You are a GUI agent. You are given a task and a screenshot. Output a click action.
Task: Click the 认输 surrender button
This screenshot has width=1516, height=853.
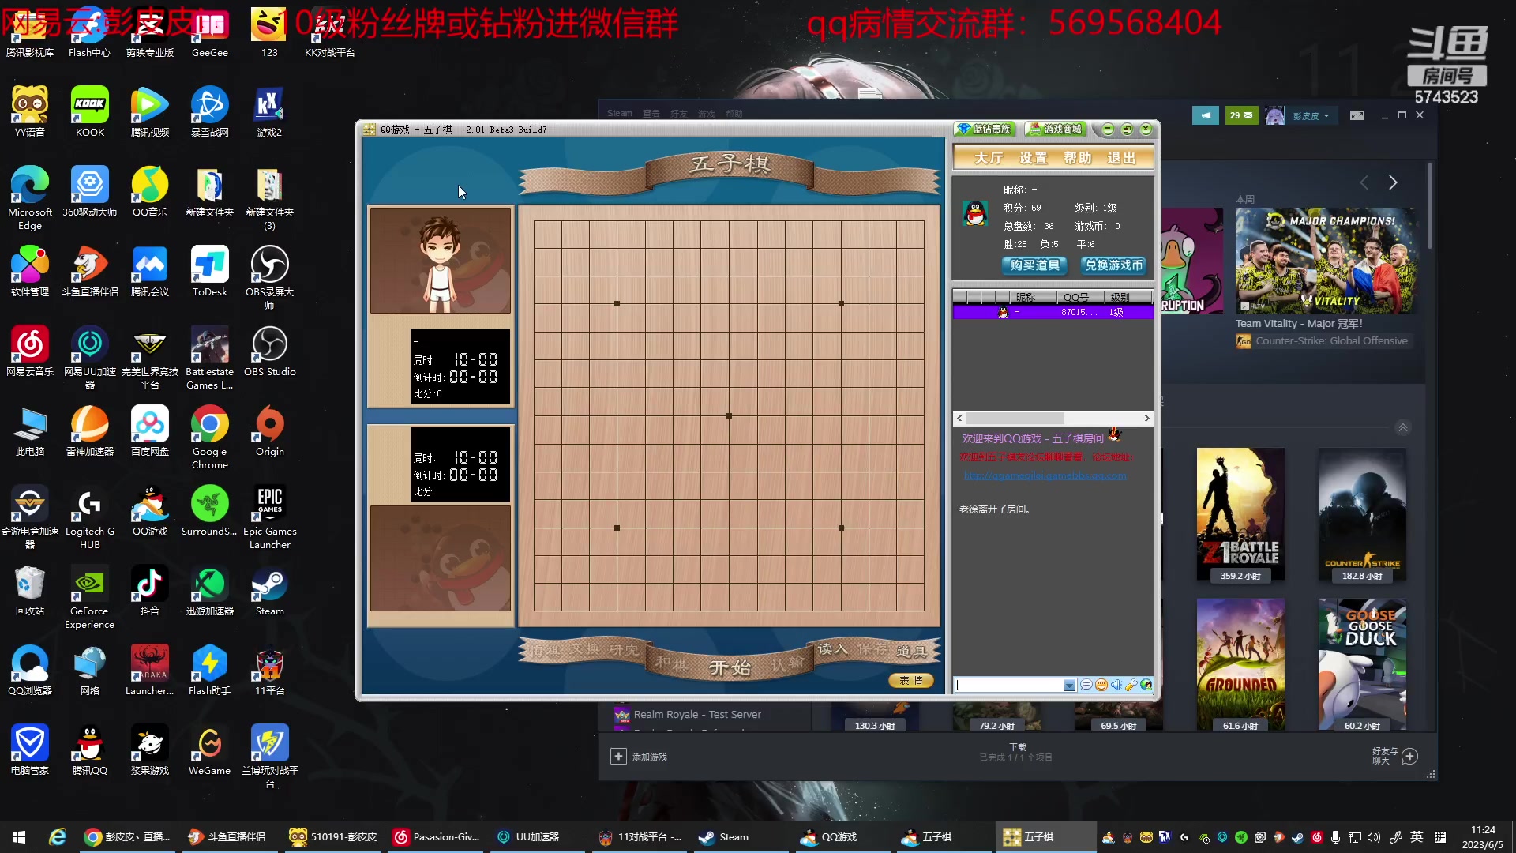point(787,663)
